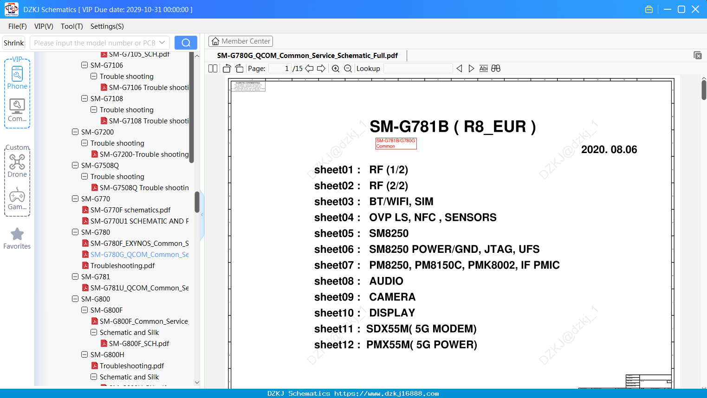Open the model number dropdown arrow

[x=162, y=43]
